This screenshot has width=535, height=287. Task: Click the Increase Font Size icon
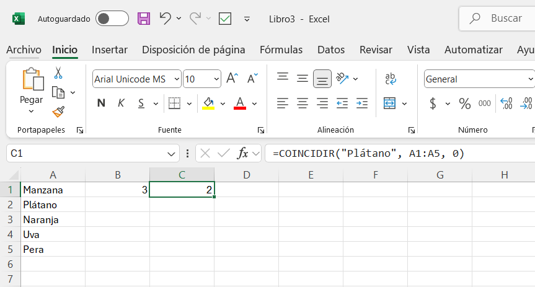232,79
